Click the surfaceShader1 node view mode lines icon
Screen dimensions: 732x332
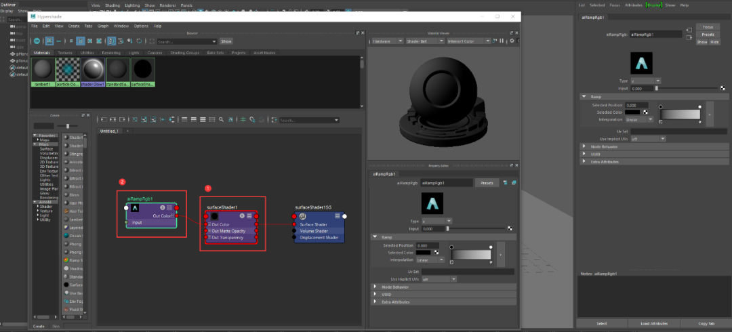(249, 215)
